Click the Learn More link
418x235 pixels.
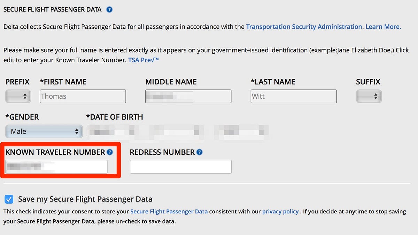pos(382,26)
